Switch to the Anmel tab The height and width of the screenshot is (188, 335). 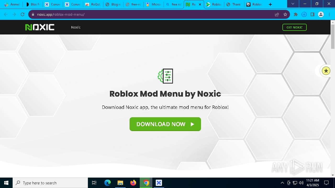click(12, 4)
